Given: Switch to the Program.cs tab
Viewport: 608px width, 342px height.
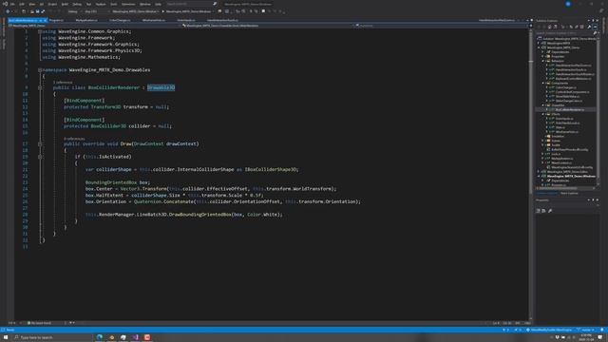Looking at the screenshot, I should pos(56,20).
